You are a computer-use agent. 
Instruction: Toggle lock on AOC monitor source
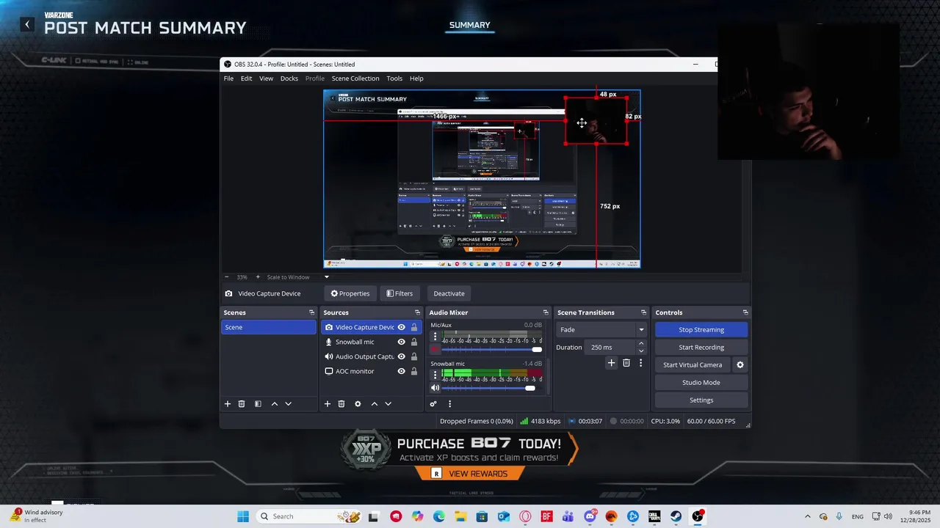click(x=414, y=371)
